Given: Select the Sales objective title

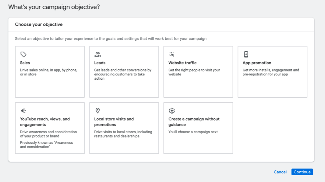Looking at the screenshot, I should click(25, 63).
